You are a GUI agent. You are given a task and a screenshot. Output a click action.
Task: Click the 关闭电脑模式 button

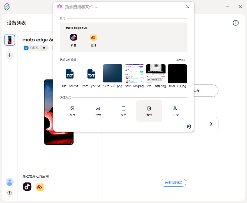coord(174,183)
